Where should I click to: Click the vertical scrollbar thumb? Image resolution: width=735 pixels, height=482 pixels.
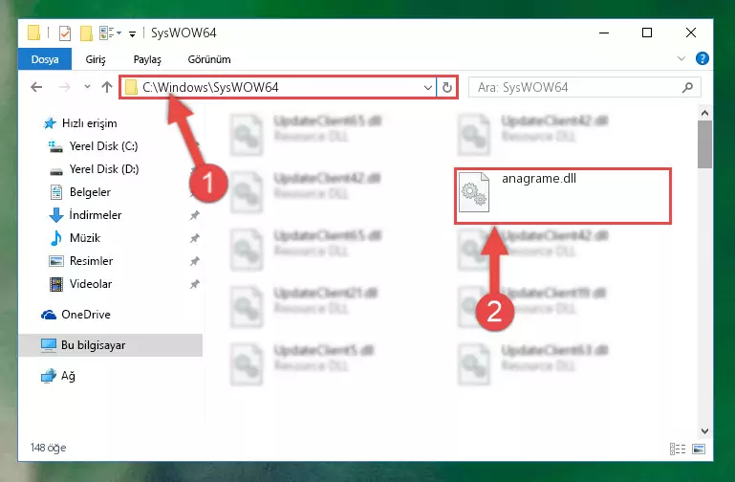click(704, 144)
